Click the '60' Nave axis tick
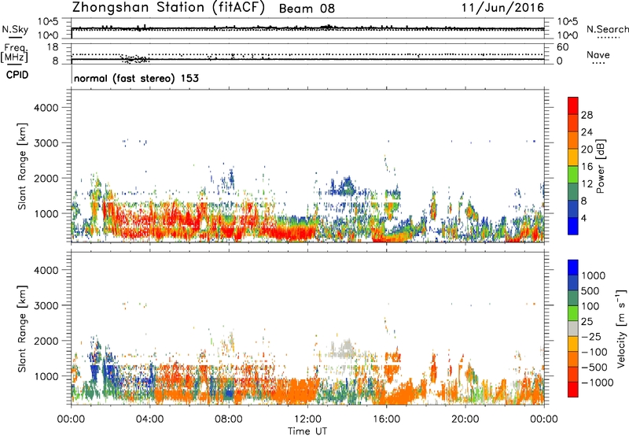The height and width of the screenshot is (436, 629). point(563,47)
